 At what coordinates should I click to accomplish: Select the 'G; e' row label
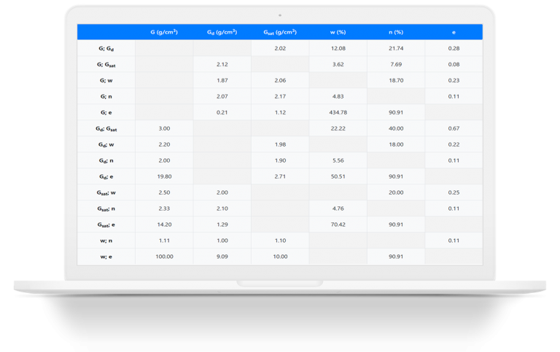click(x=106, y=112)
